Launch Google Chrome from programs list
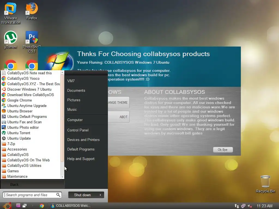 pyautogui.click(x=31, y=100)
